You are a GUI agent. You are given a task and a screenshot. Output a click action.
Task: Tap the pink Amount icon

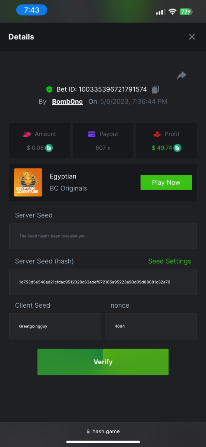coord(27,134)
